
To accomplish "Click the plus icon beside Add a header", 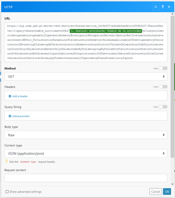I will (x=10, y=96).
